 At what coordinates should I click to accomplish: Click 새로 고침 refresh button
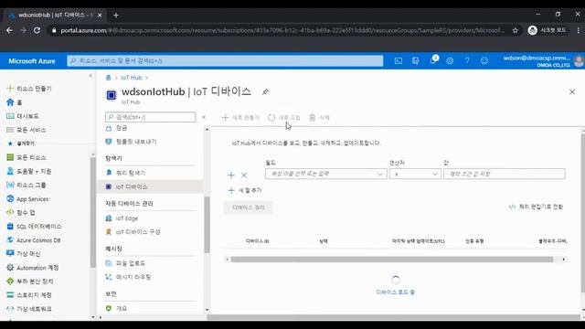coord(284,118)
